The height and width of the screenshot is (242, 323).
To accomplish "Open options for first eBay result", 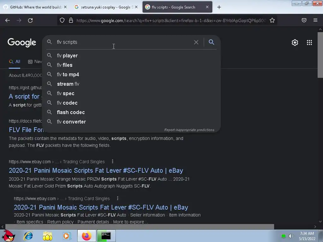I will [113, 162].
